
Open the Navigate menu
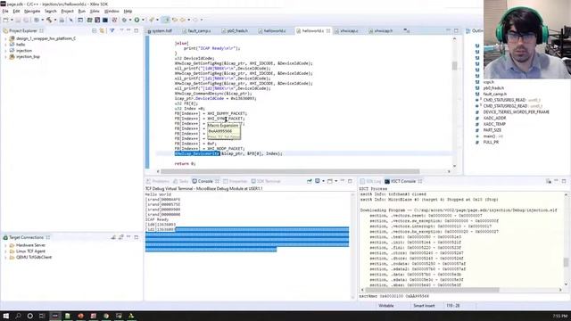[x=32, y=12]
